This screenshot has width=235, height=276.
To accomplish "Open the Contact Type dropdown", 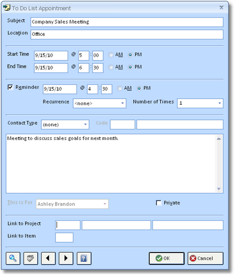I will tap(65, 124).
